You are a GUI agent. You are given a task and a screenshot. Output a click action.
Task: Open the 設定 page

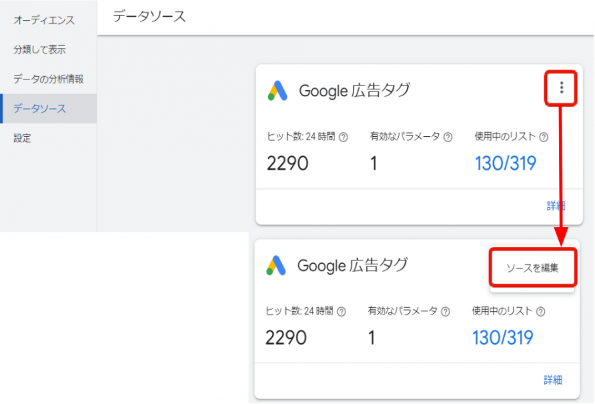tap(22, 138)
